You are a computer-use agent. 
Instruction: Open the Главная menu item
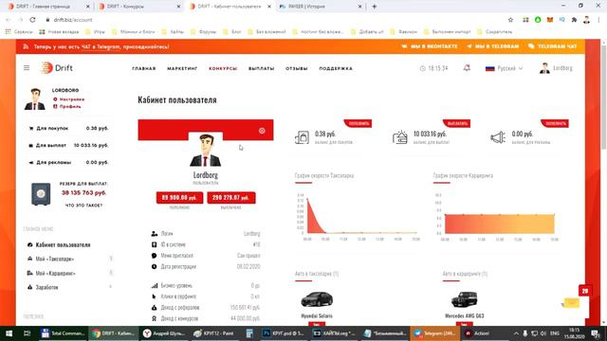143,68
